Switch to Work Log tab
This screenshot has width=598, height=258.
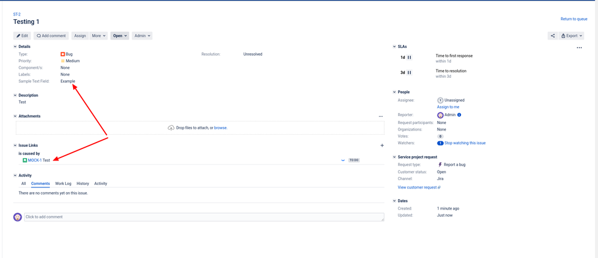63,184
